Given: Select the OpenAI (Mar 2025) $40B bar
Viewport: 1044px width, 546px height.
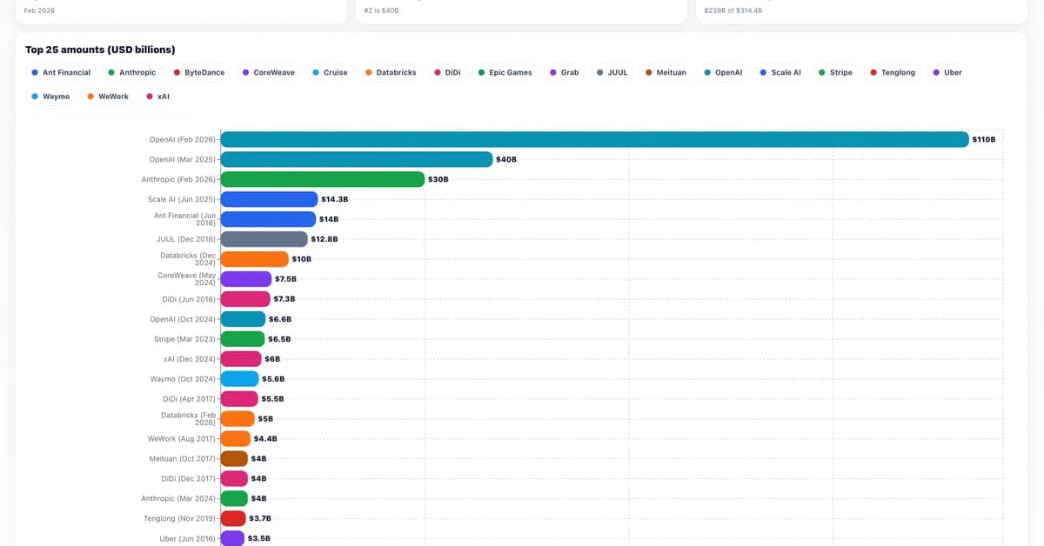Looking at the screenshot, I should click(x=357, y=159).
